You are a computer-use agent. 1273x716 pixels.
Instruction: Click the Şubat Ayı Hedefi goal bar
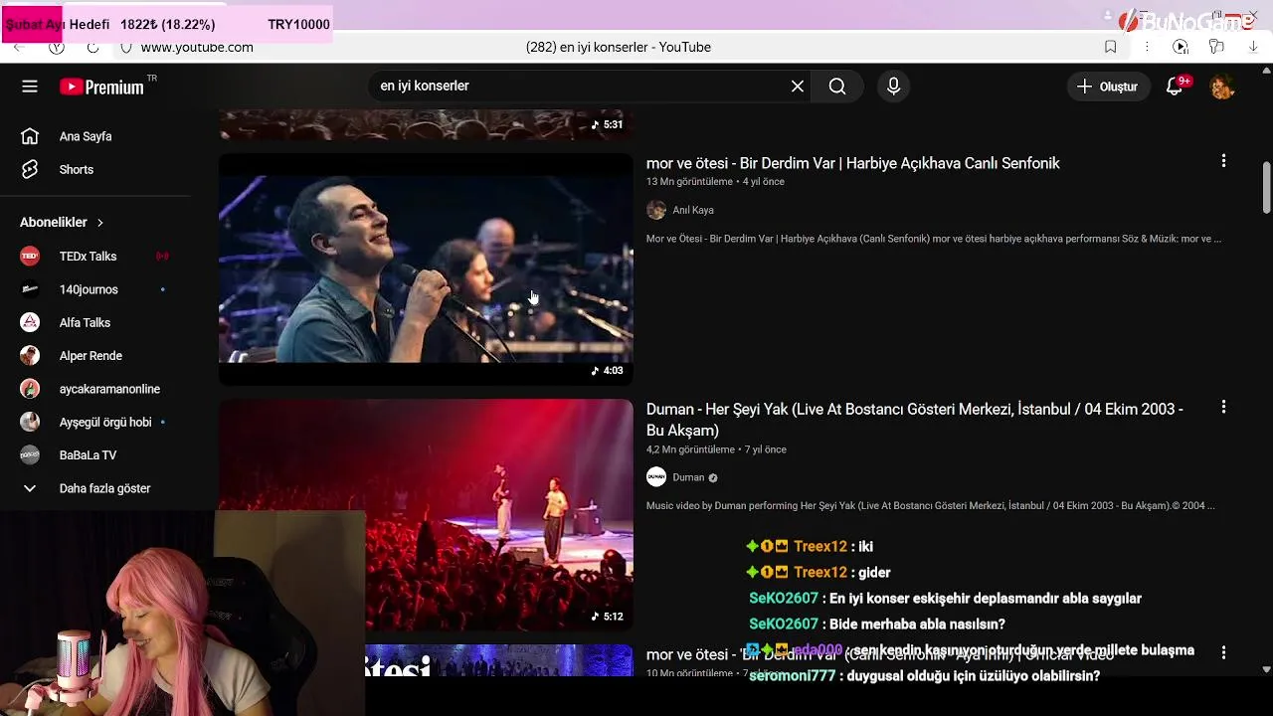(167, 24)
